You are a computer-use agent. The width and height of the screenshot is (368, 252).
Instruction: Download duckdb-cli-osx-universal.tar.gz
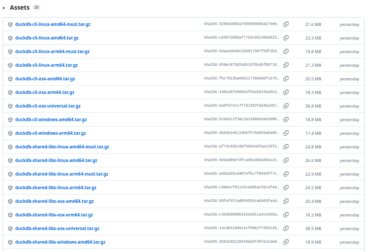[48, 106]
